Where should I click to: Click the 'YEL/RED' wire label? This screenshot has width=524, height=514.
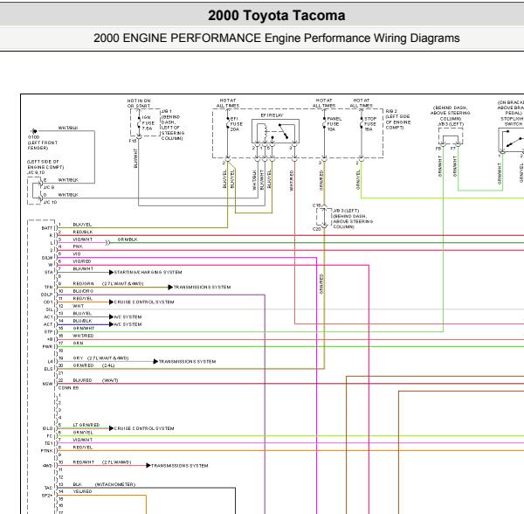(x=83, y=491)
